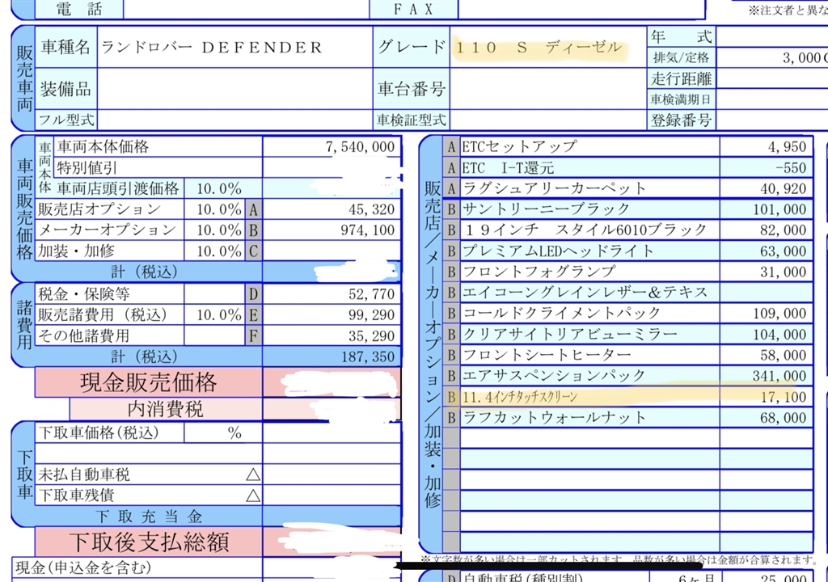The image size is (828, 582).
Task: Select the air suspension price 341,000
Action: [779, 376]
